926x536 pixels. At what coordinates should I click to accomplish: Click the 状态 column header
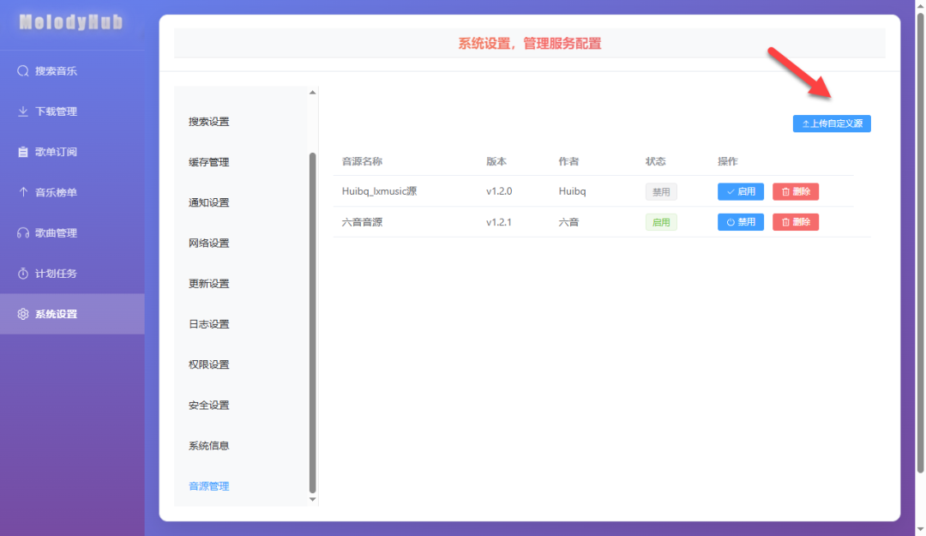pos(656,161)
